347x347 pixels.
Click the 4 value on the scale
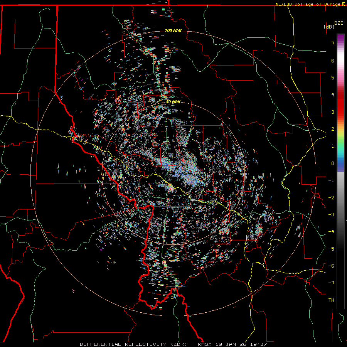[x=333, y=95]
